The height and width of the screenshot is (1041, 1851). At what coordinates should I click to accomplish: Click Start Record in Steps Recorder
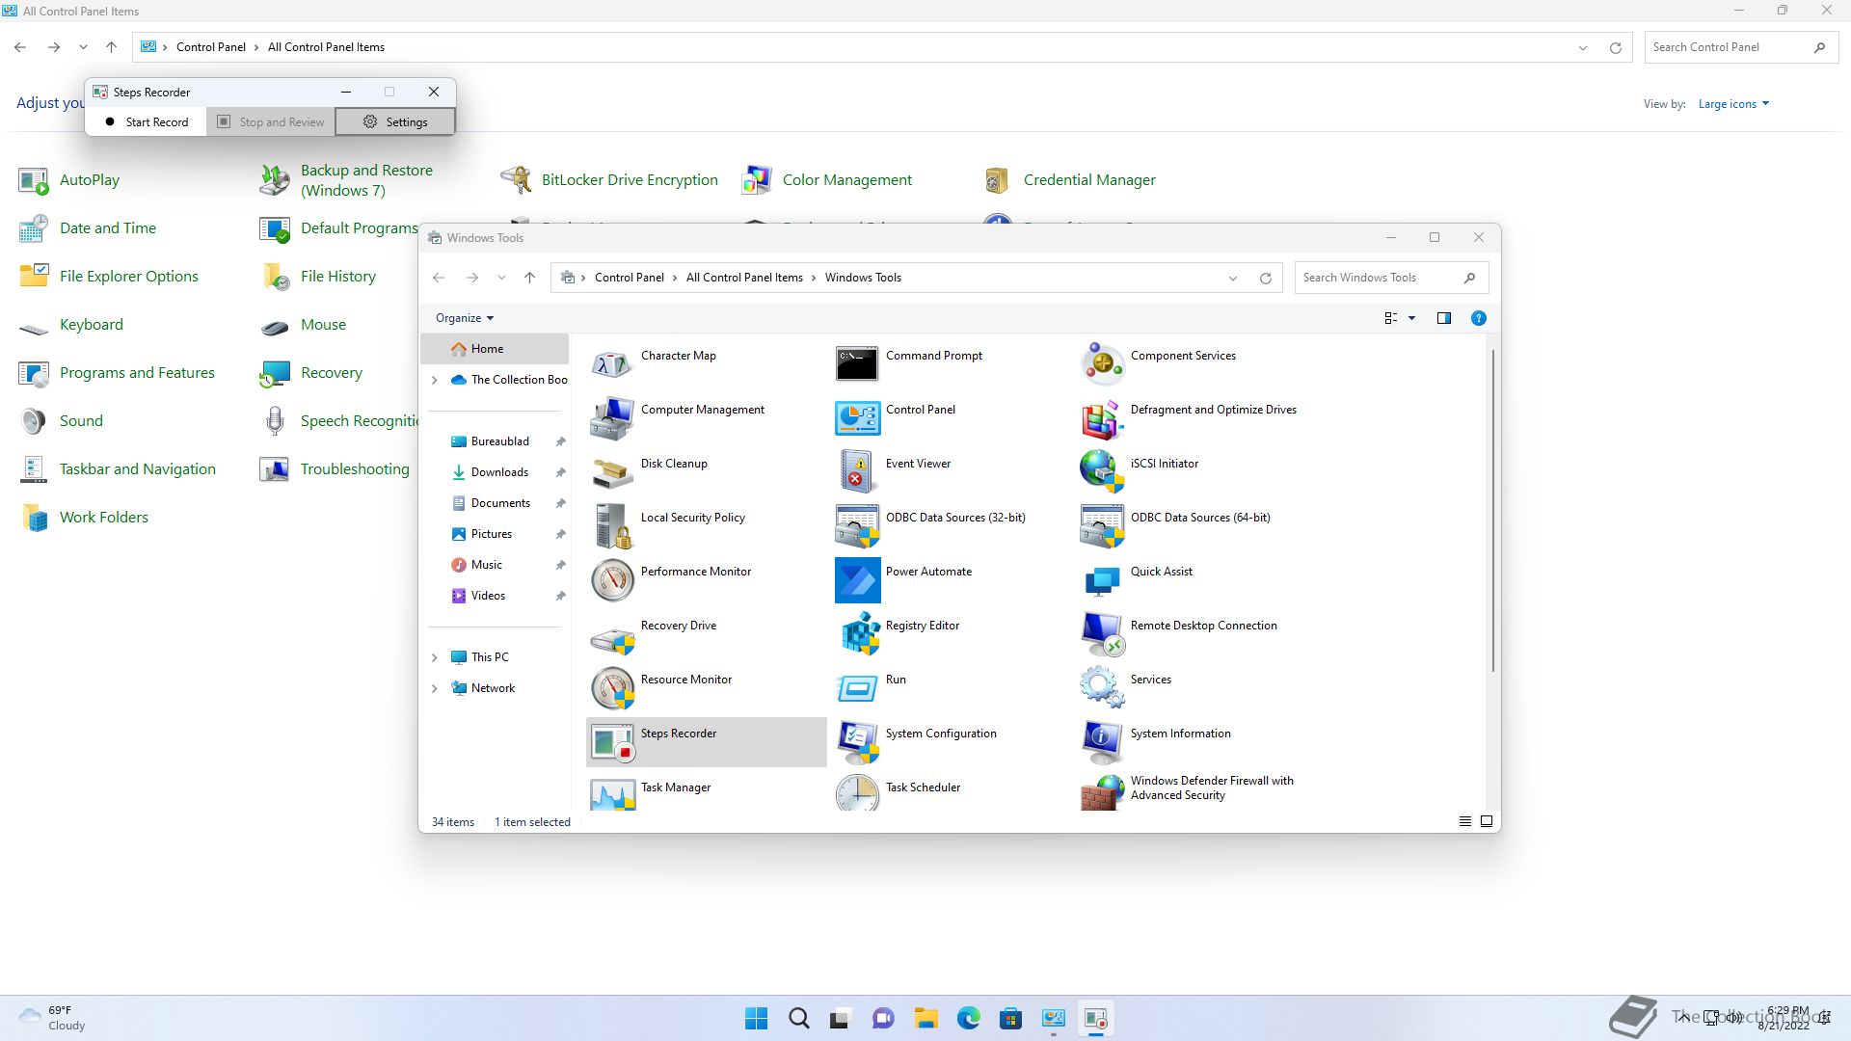(x=147, y=122)
